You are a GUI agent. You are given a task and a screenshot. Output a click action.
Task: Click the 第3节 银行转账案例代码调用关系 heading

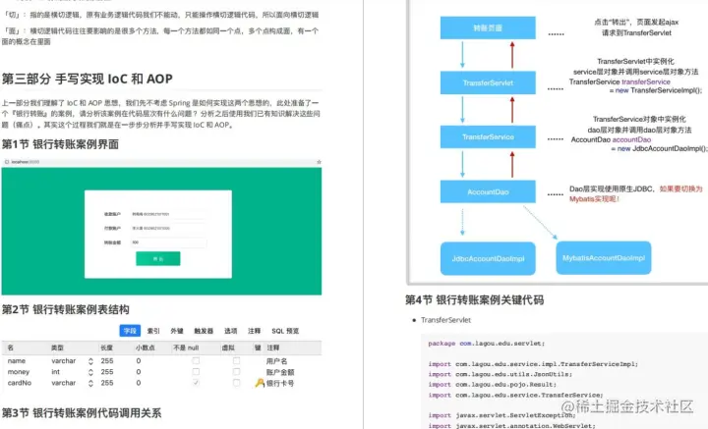click(x=82, y=413)
